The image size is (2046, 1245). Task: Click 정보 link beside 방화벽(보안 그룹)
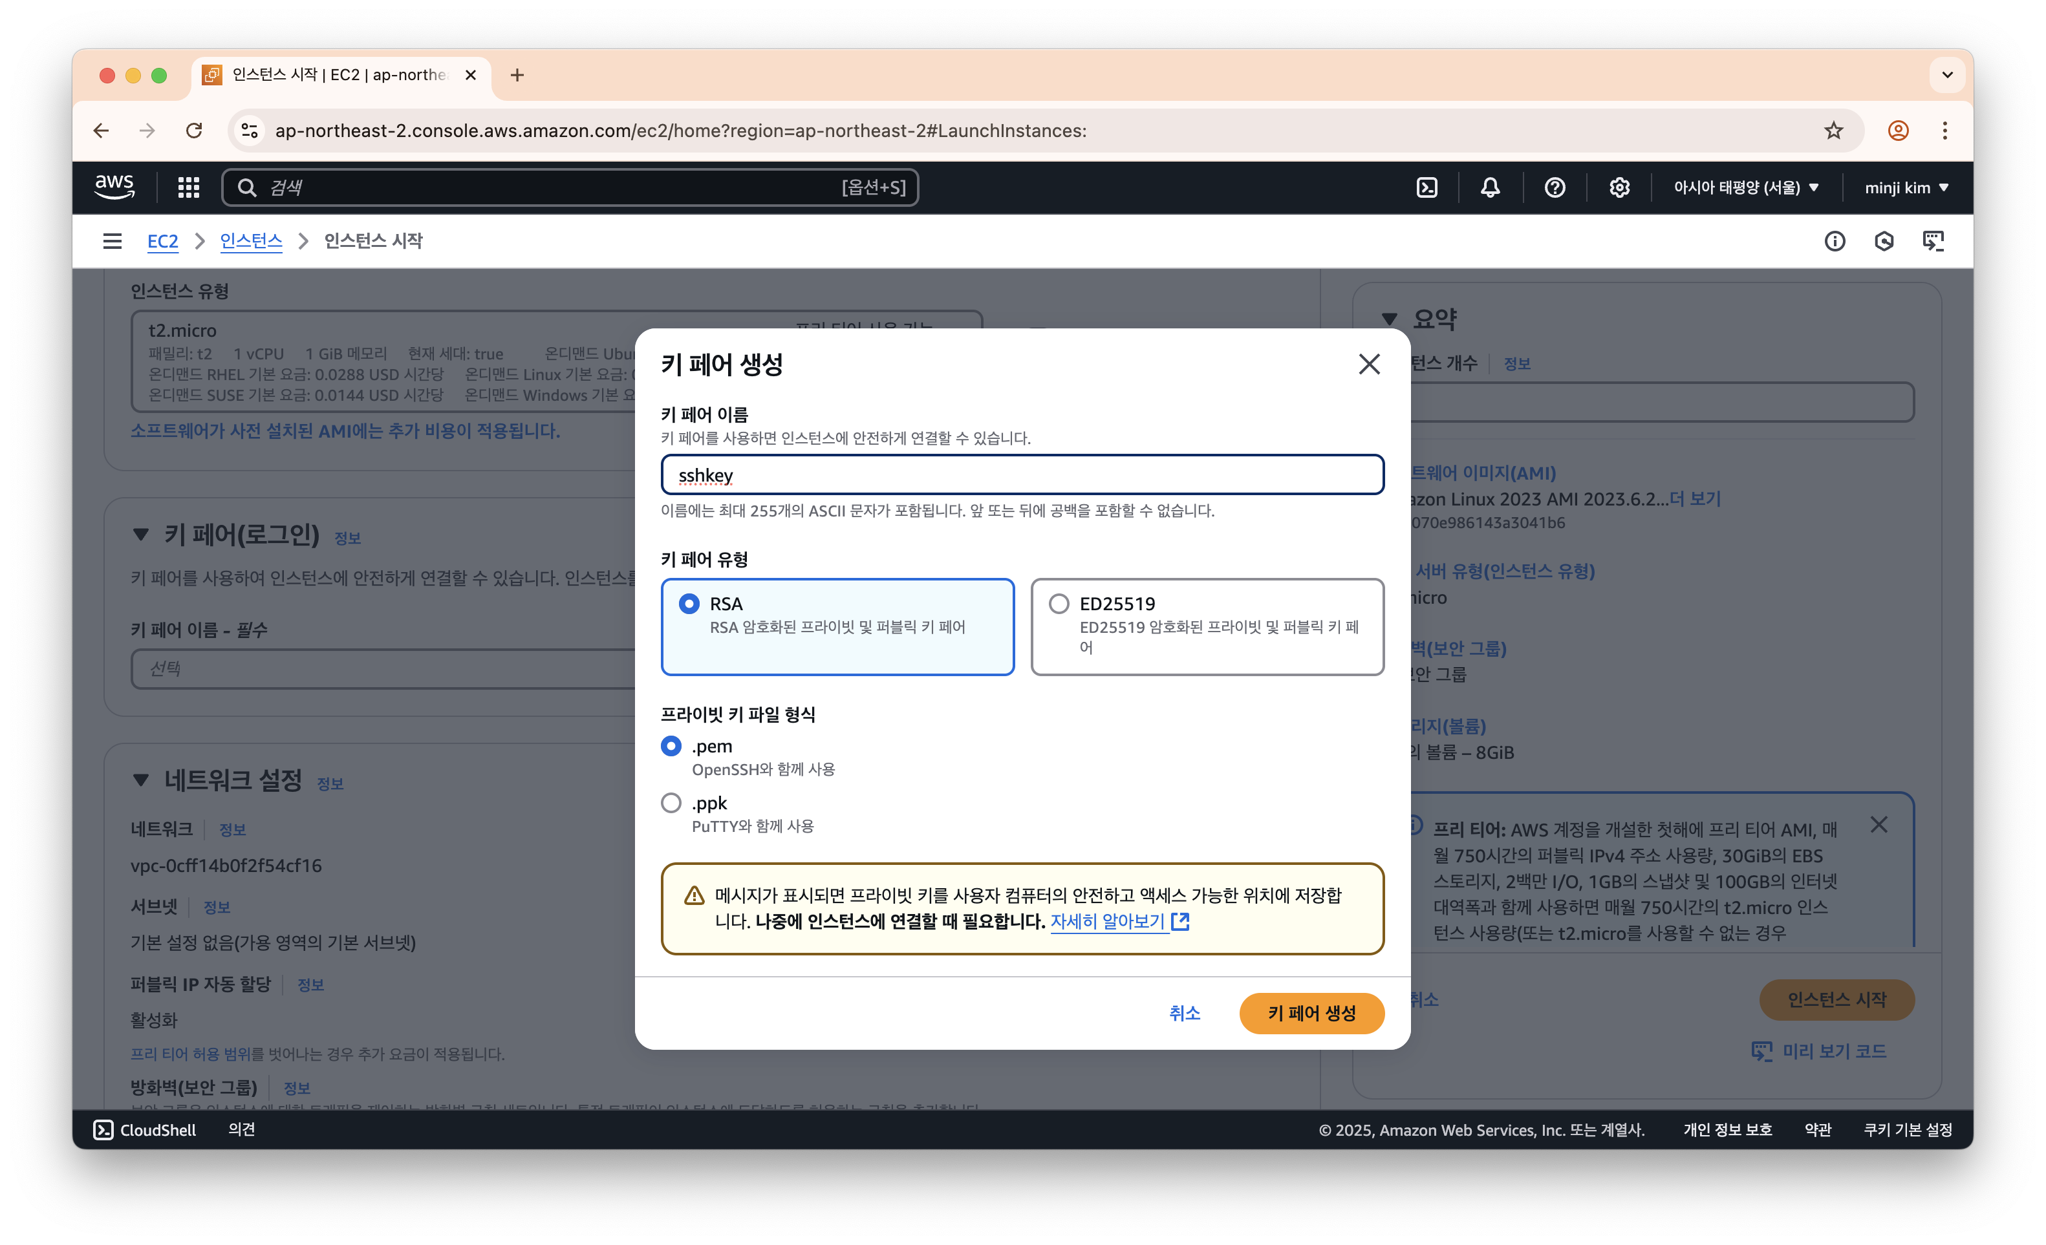coord(296,1088)
